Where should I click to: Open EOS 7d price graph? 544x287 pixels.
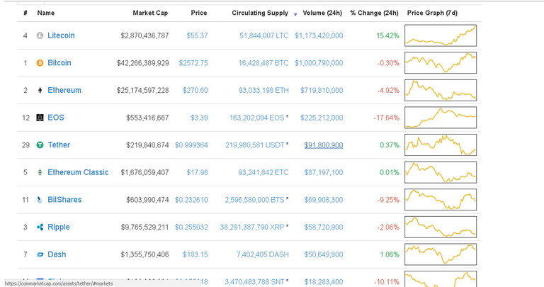click(x=441, y=118)
